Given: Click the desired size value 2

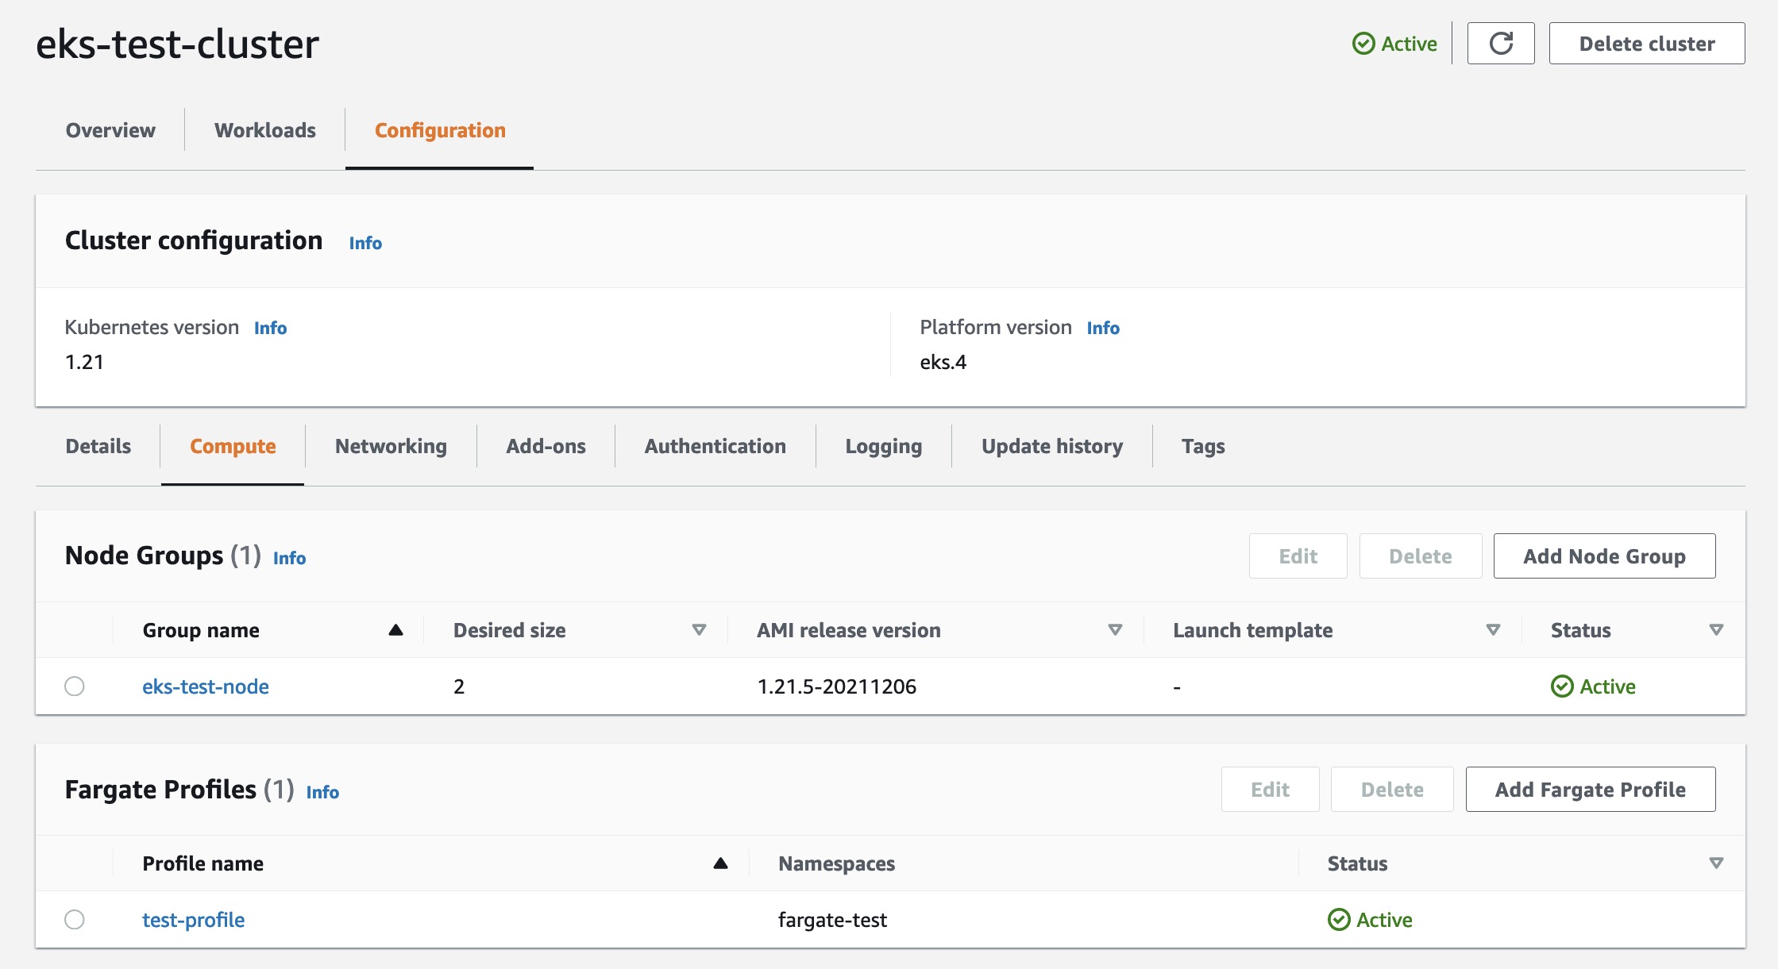Looking at the screenshot, I should tap(459, 686).
